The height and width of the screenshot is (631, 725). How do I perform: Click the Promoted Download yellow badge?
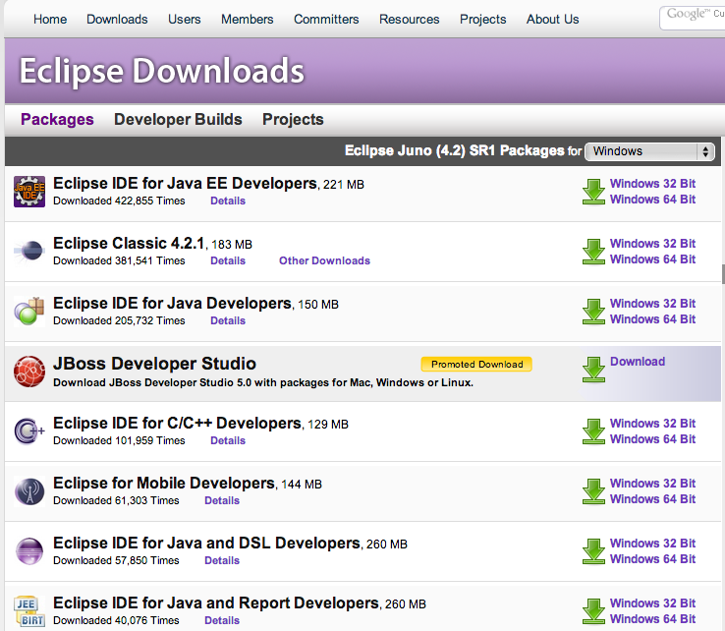coord(476,364)
